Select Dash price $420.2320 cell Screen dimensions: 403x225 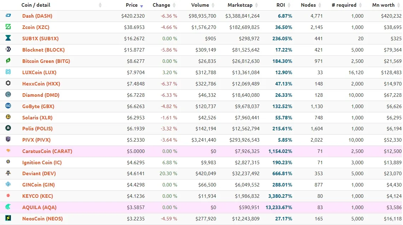coord(133,16)
